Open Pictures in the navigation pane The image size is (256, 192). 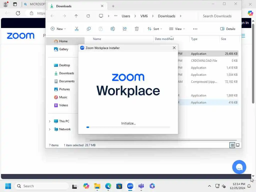coord(64,89)
